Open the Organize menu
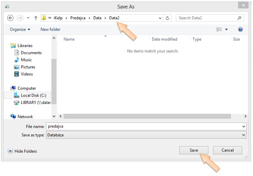253x176 pixels. tap(20, 29)
